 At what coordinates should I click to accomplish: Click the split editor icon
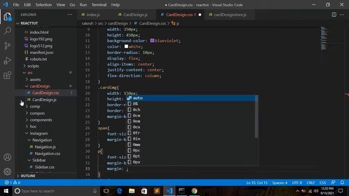(x=334, y=15)
